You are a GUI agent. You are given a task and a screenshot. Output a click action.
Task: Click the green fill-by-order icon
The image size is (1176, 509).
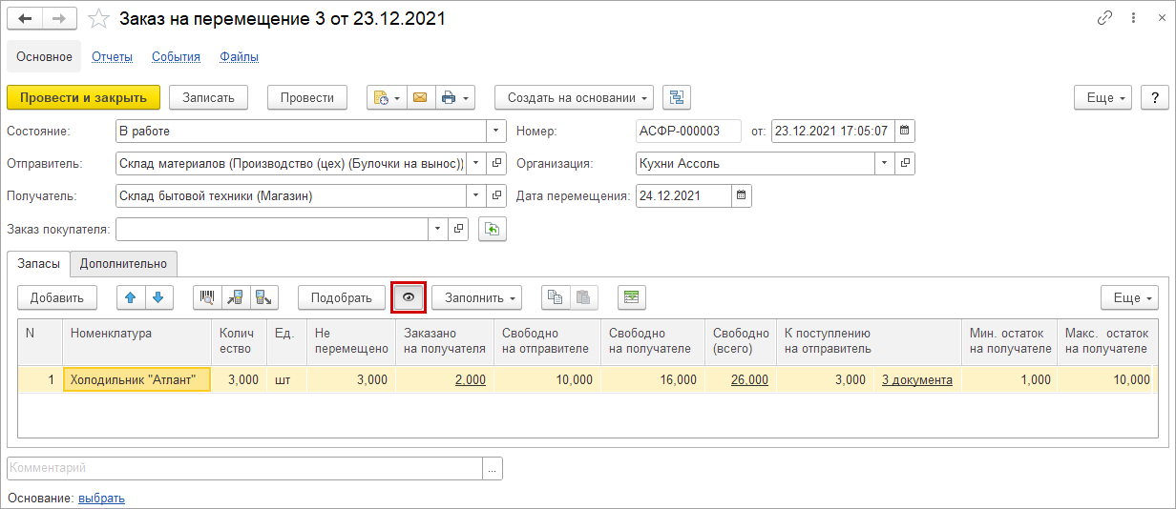[x=492, y=229]
